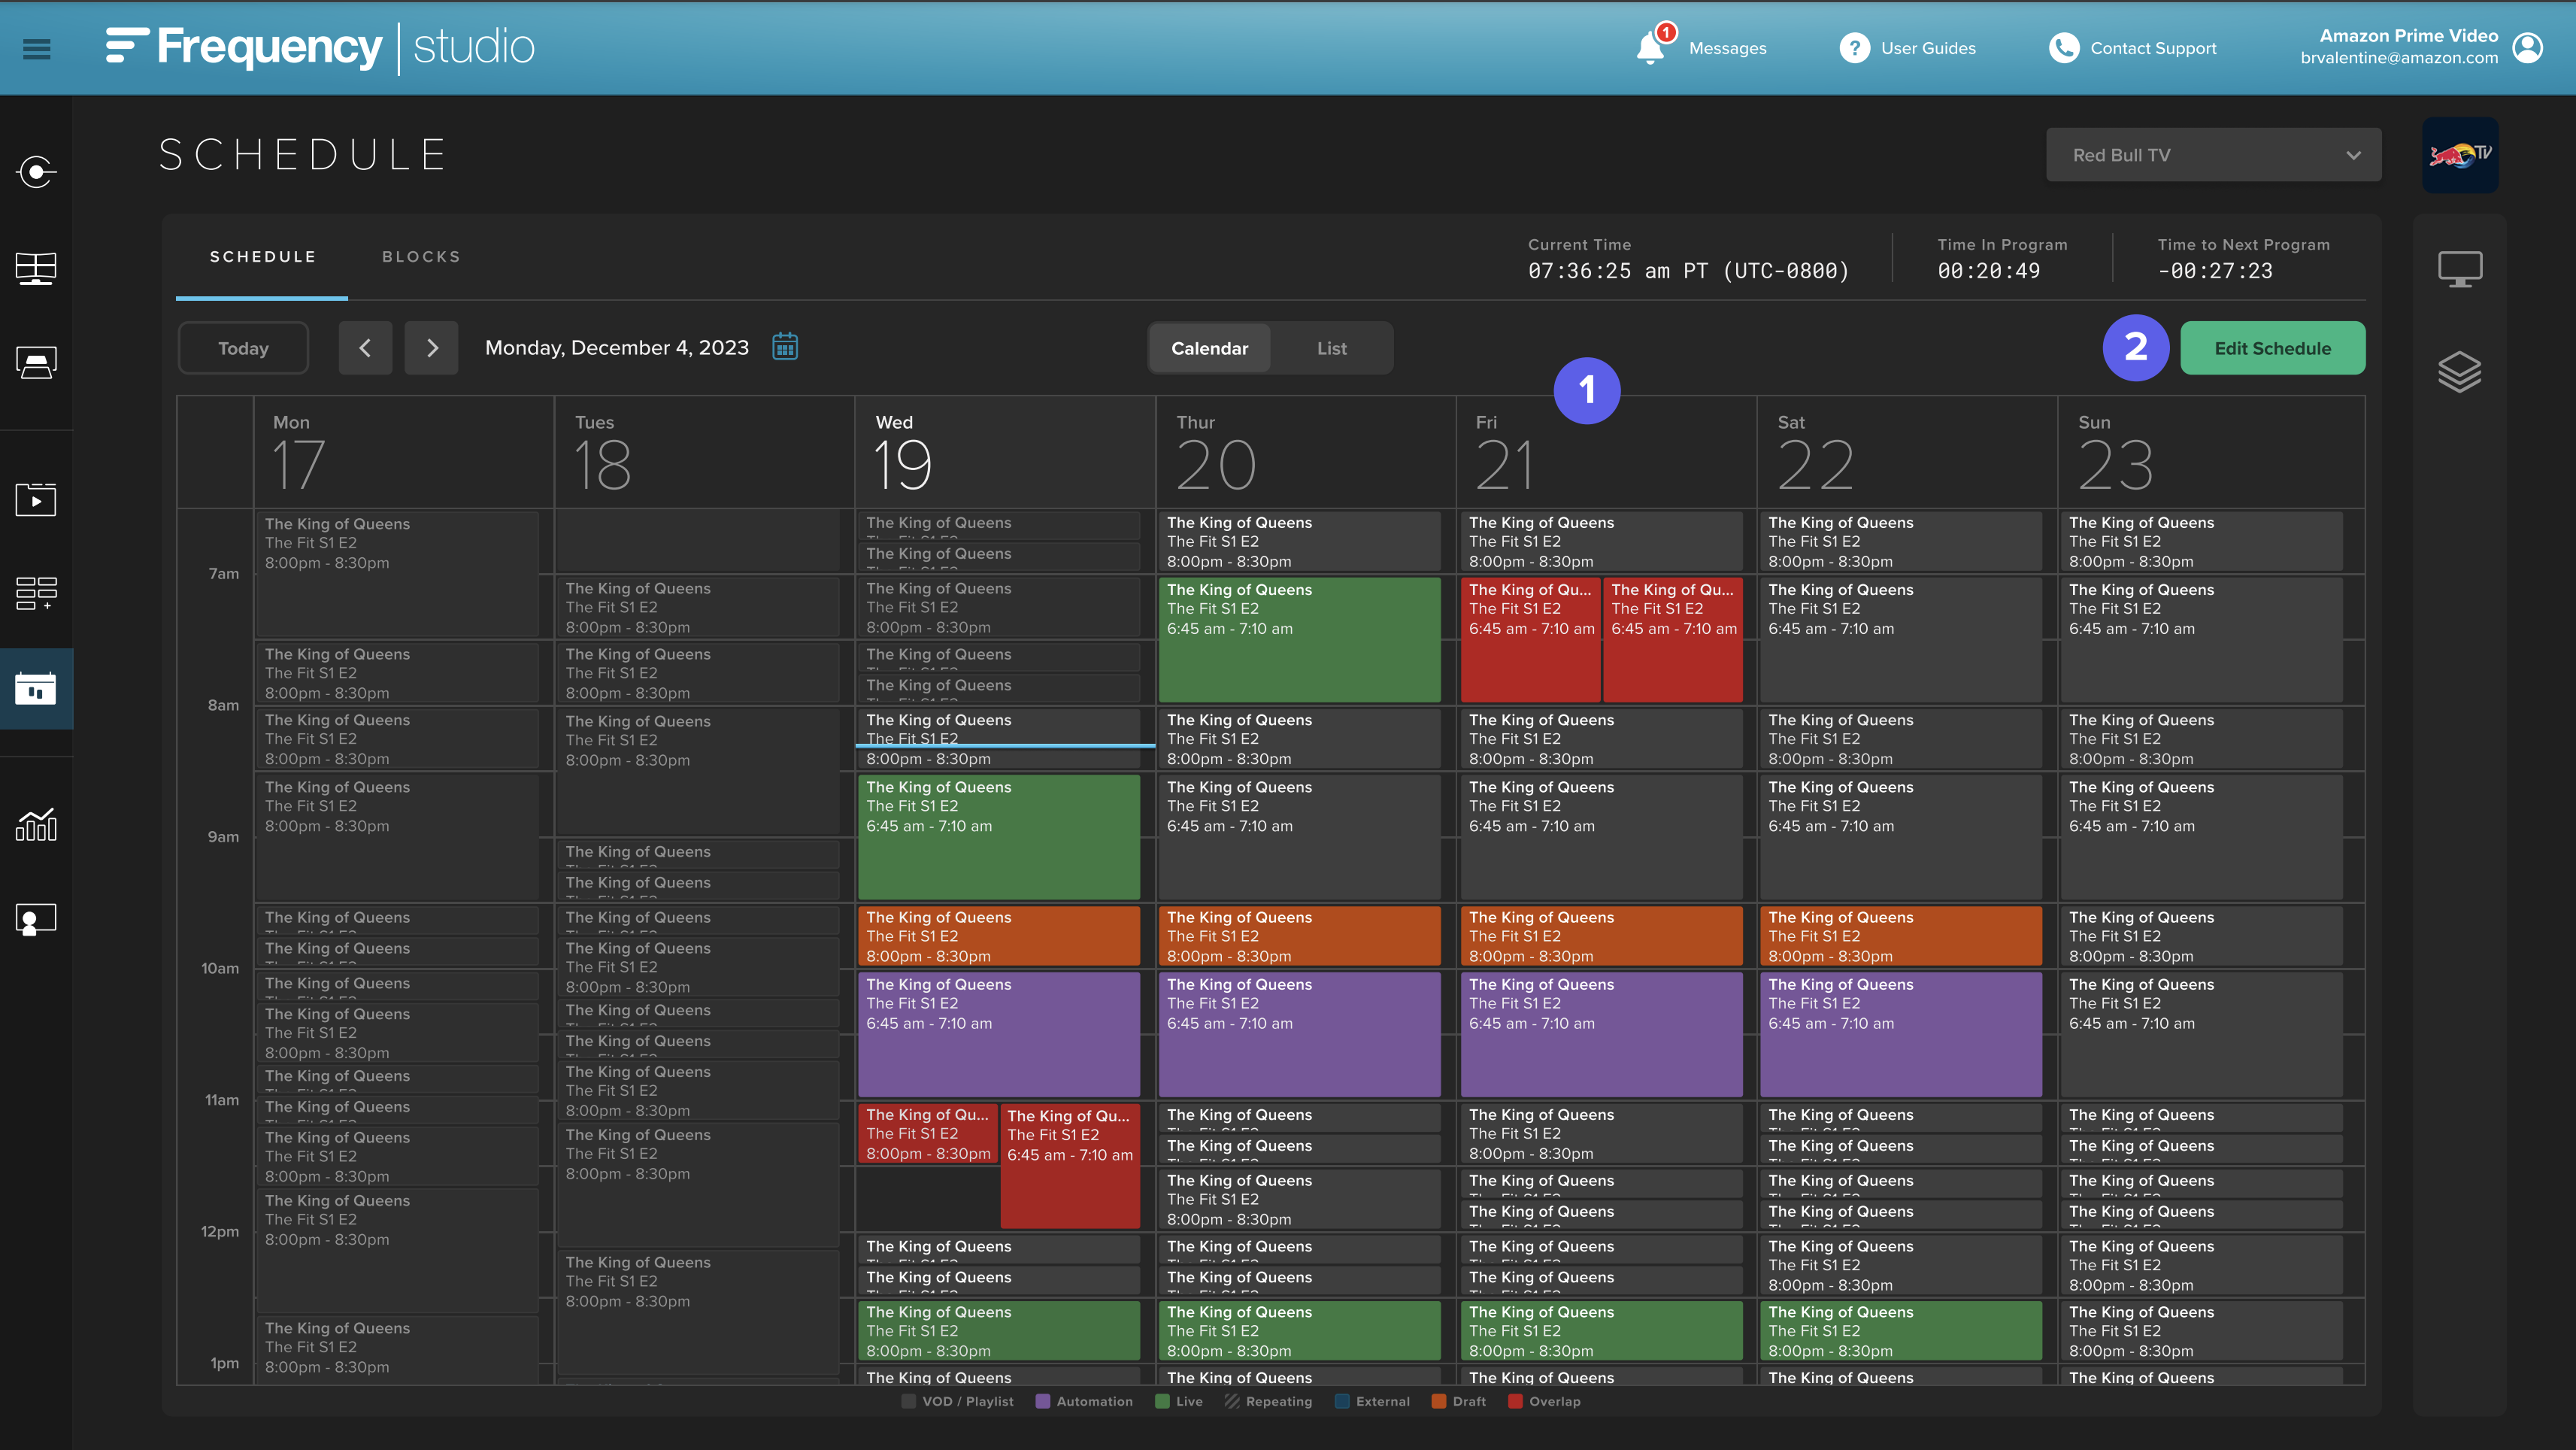This screenshot has height=1450, width=2576.
Task: Open the presenter user sidebar icon
Action: coord(36,919)
